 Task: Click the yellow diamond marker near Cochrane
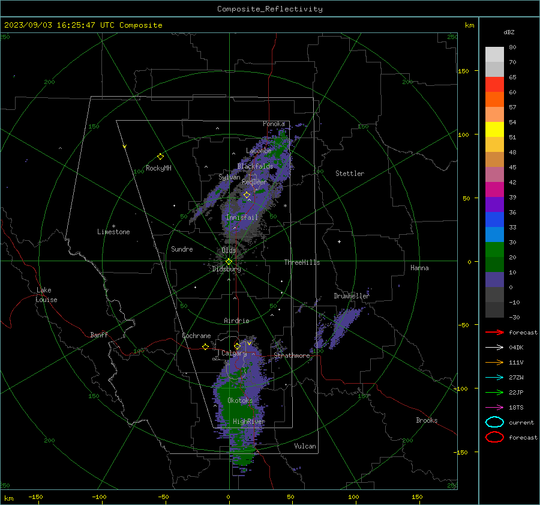coord(205,346)
